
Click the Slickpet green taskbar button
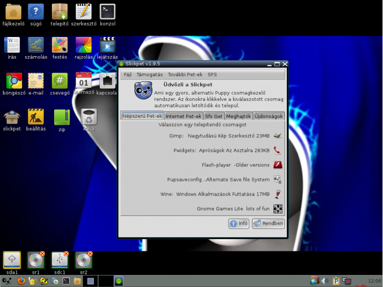tap(119, 281)
